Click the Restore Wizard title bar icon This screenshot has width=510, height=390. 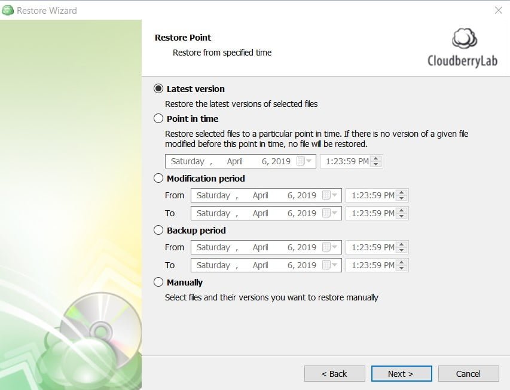point(8,10)
